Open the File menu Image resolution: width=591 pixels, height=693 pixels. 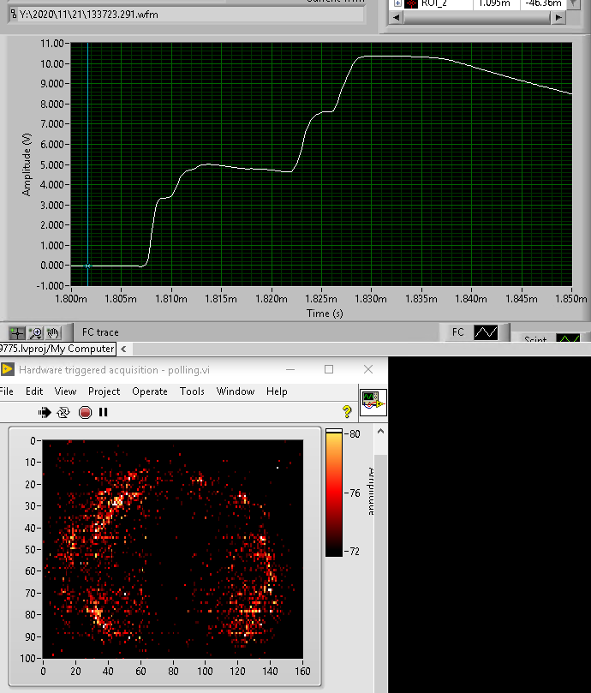pyautogui.click(x=7, y=391)
